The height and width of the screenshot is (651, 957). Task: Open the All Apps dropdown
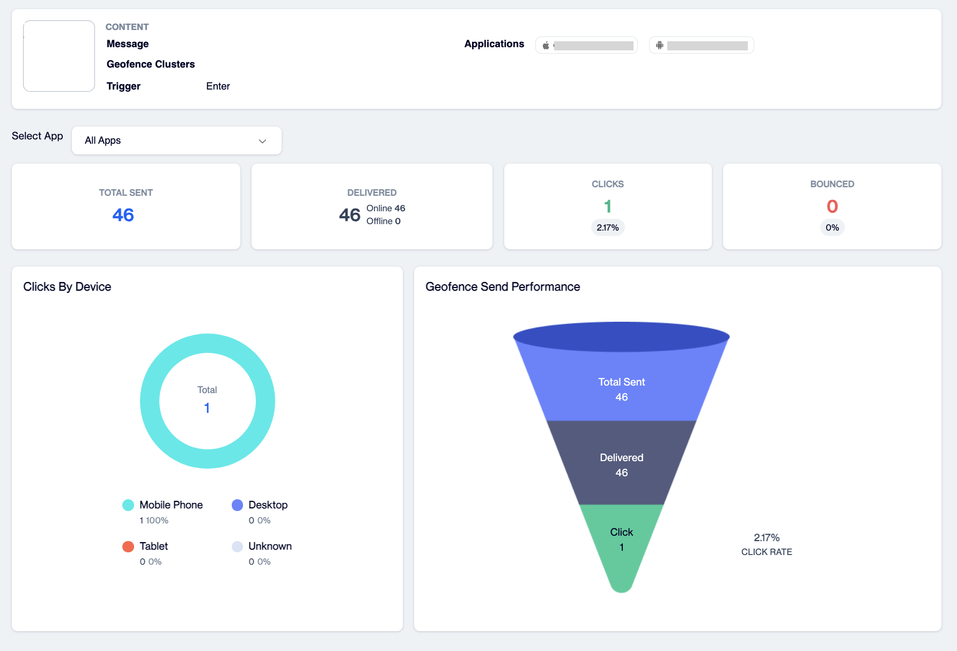(176, 140)
